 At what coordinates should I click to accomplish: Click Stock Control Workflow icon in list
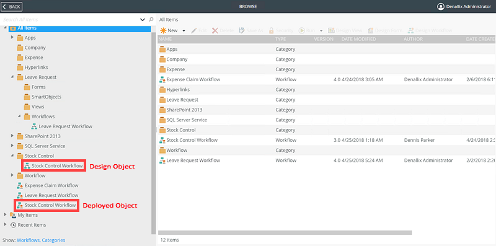click(x=162, y=140)
